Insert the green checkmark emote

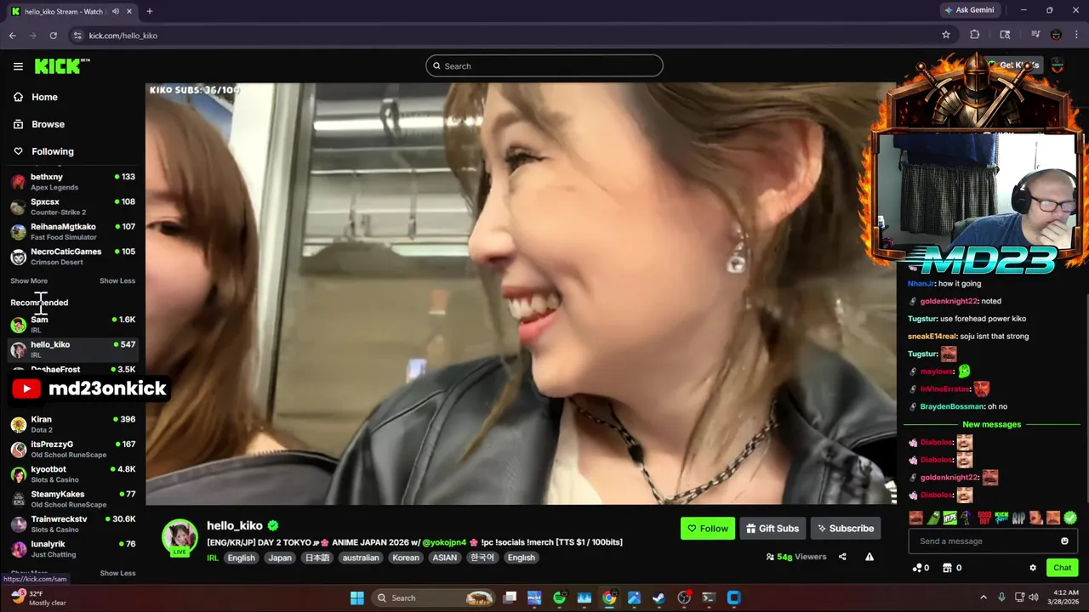tap(1070, 518)
